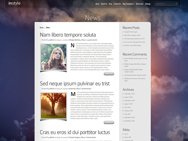Viewport: 188px width, 141px height.
Task: Open the Internet category link
Action: [x=72, y=89]
